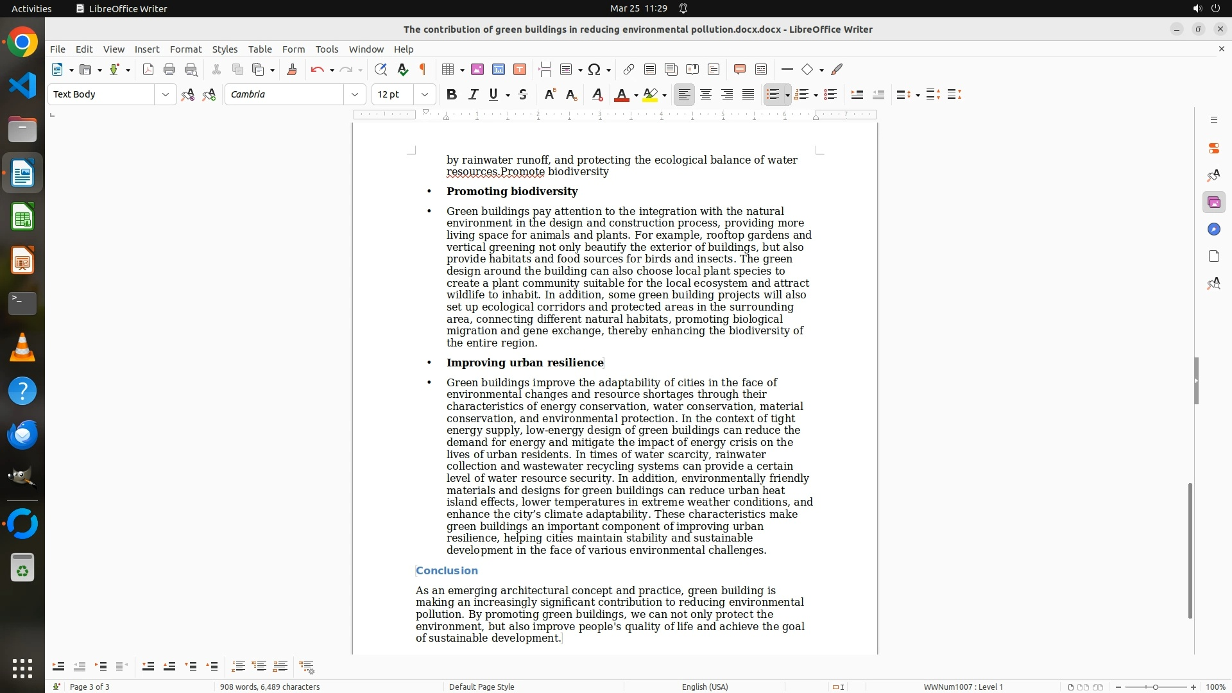The image size is (1232, 693).
Task: Toggle Italic formatting
Action: point(473,94)
